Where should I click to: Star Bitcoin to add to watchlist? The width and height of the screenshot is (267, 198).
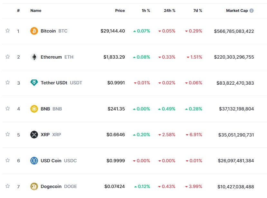(7, 31)
